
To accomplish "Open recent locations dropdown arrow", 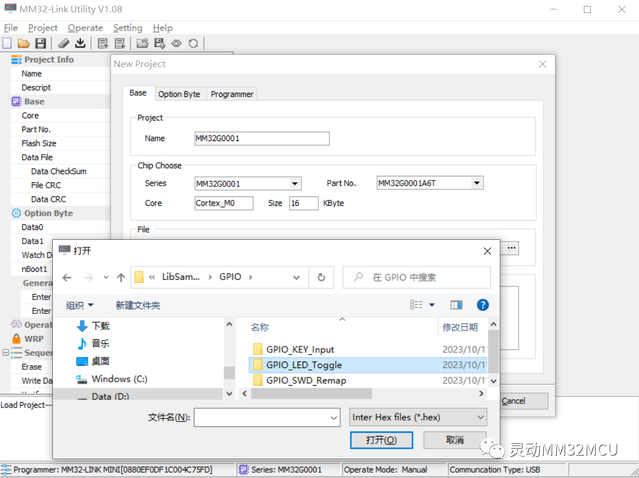I will tap(106, 278).
